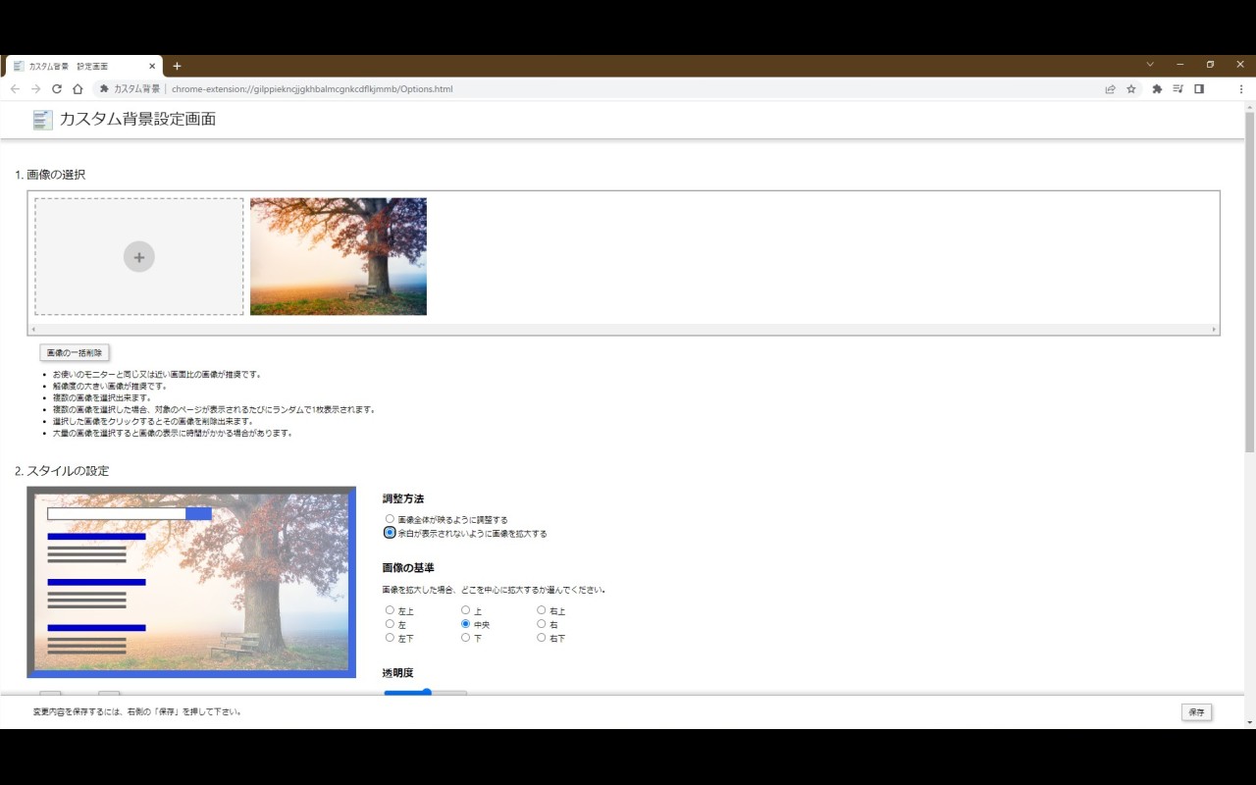Click the plus icon to add a background image
This screenshot has width=1256, height=785.
point(138,256)
